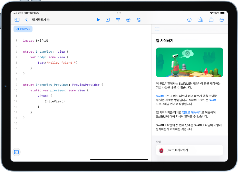The image size is (238, 172).
Task: Click the step-through code icon
Action: [108, 20]
